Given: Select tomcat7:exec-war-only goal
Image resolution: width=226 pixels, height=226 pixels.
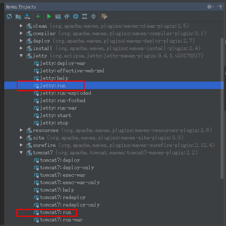Looking at the screenshot, I should (67, 182).
